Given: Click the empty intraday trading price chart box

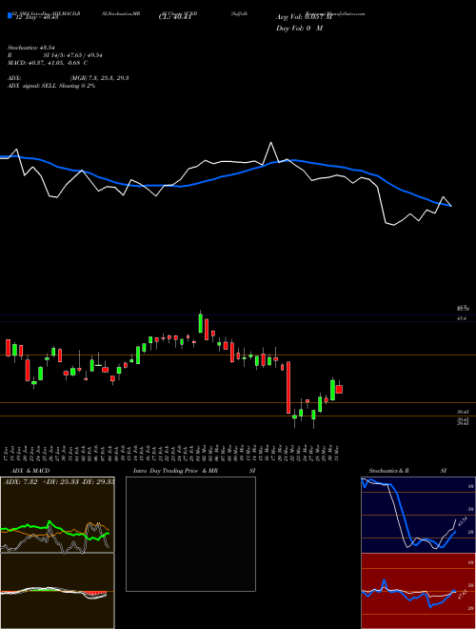Looking at the screenshot, I should click(x=190, y=534).
